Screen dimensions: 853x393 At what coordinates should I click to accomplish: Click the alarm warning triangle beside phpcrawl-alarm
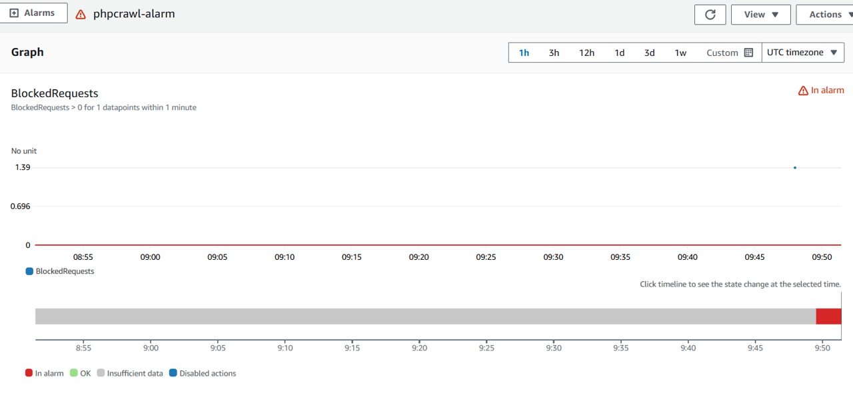pos(81,14)
